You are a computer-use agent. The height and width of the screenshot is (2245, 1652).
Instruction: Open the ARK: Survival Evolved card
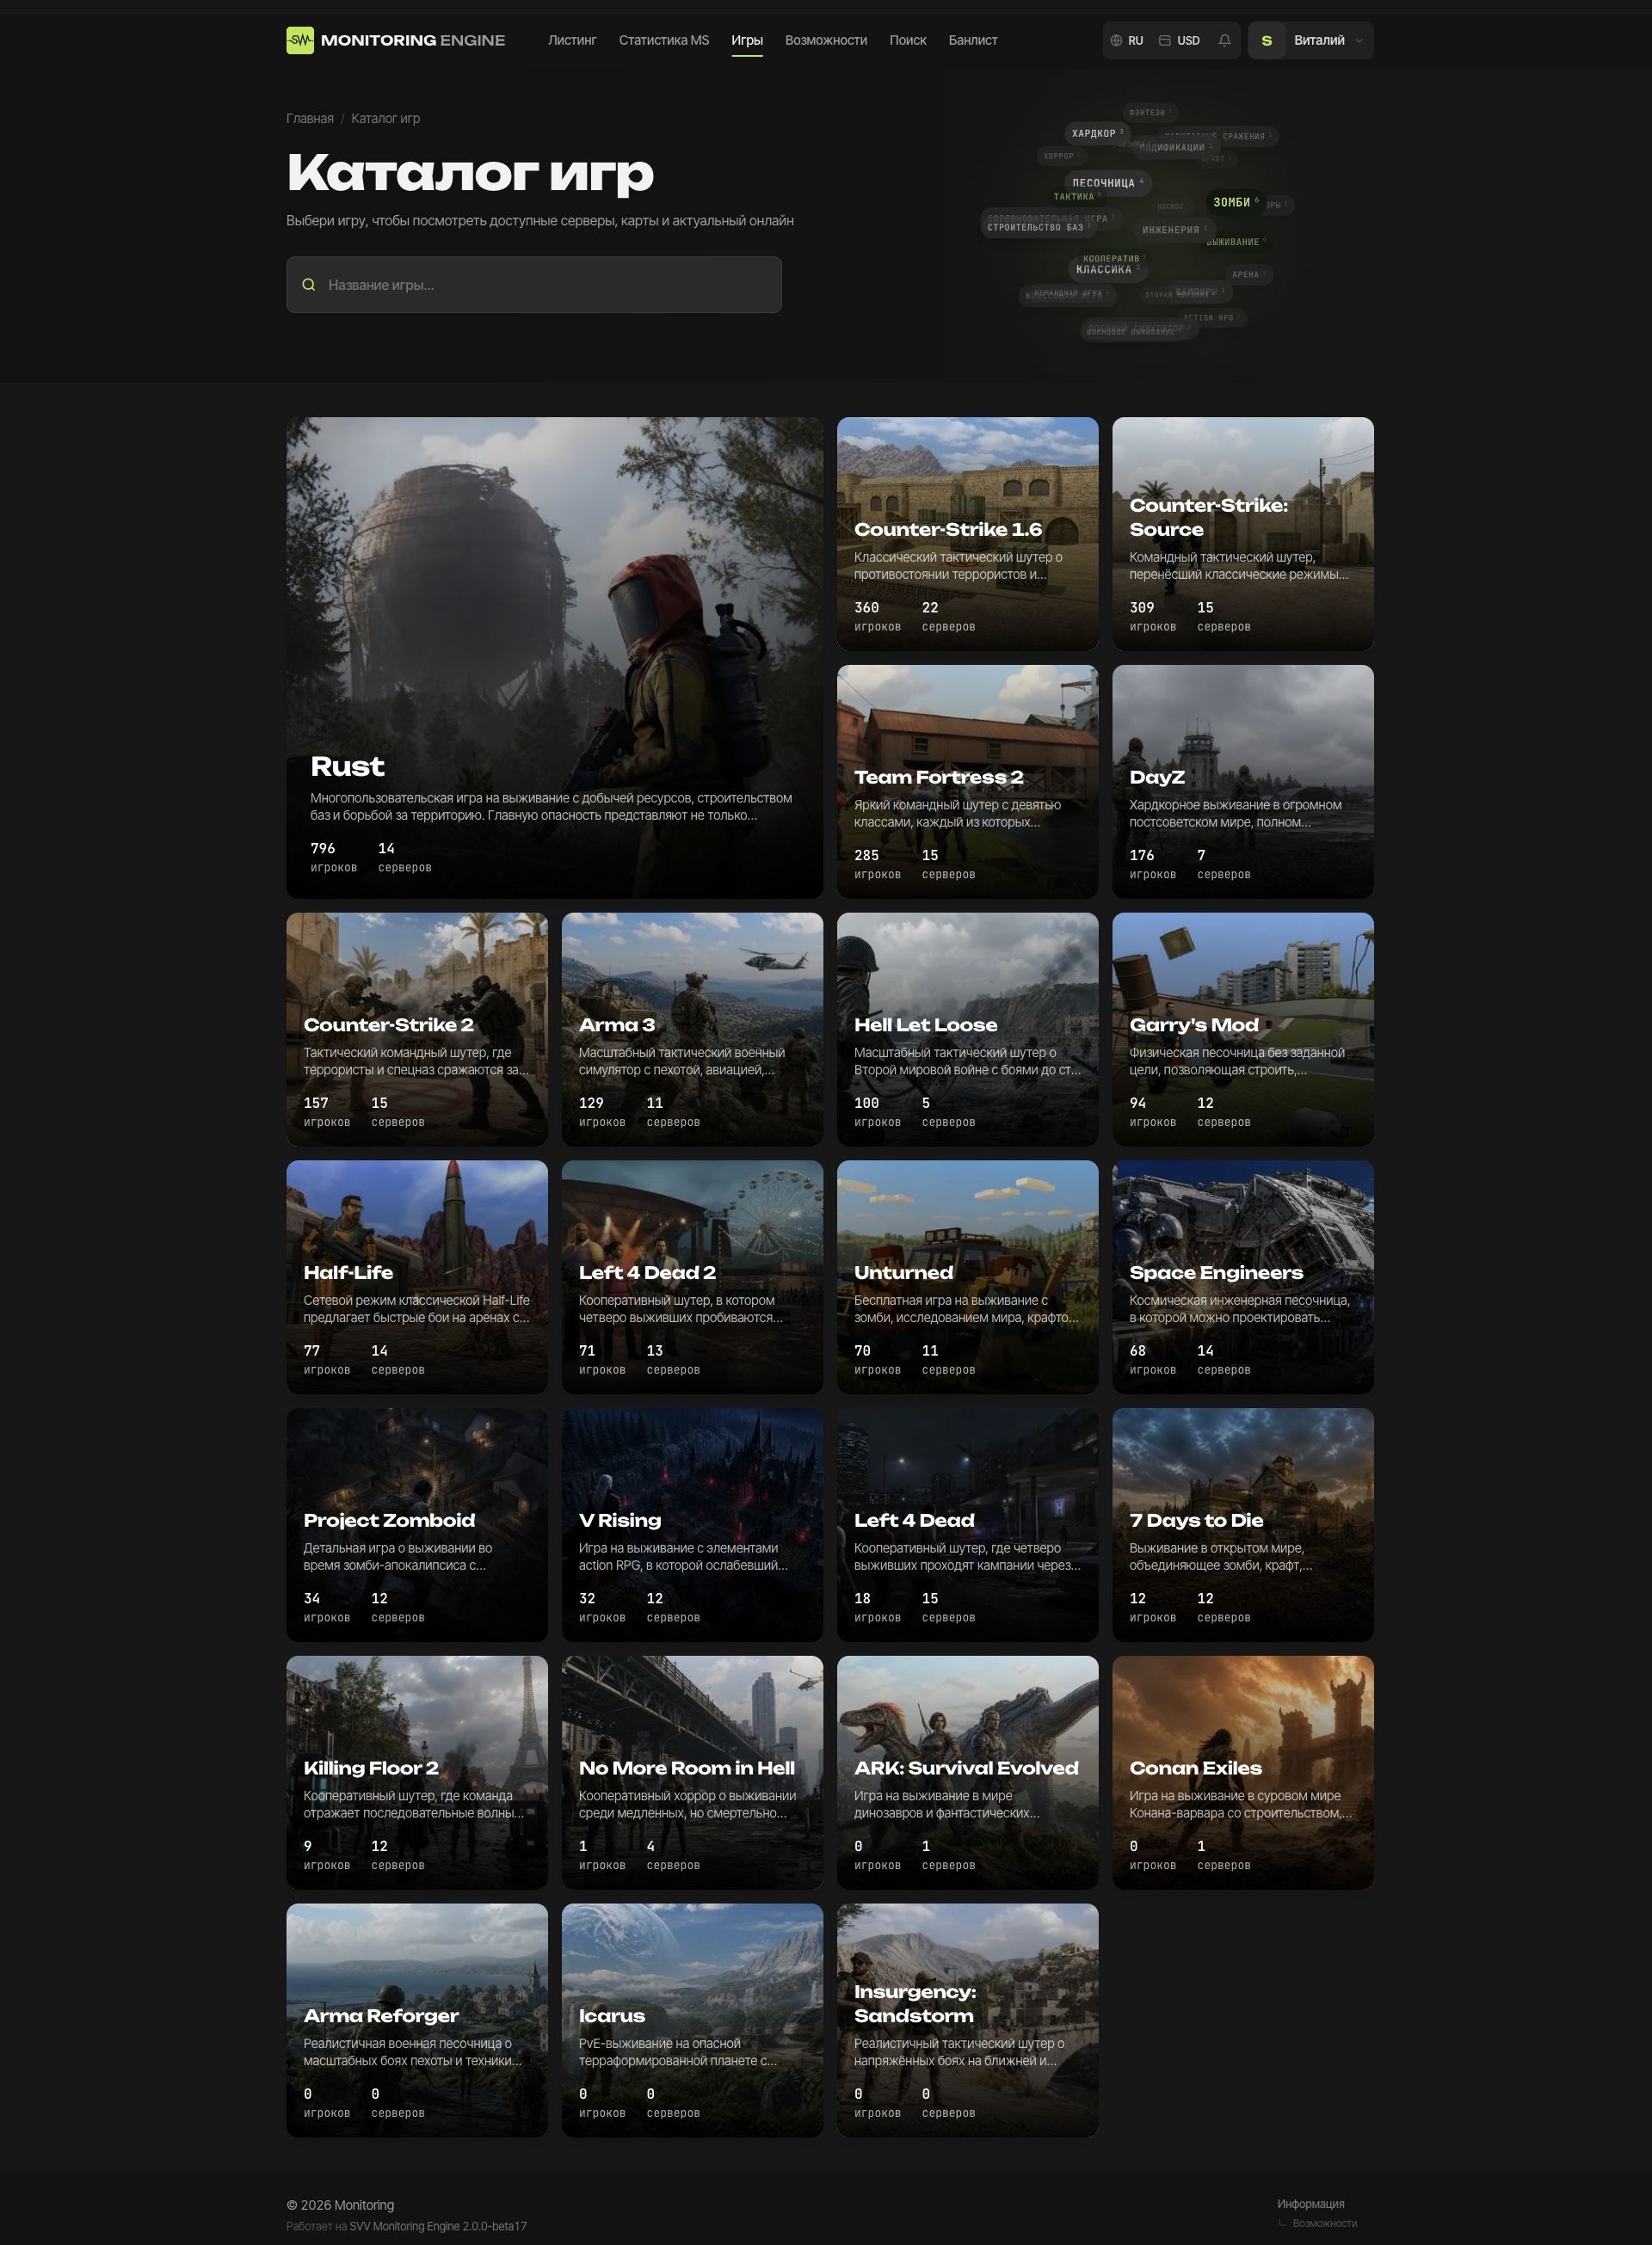(967, 1772)
